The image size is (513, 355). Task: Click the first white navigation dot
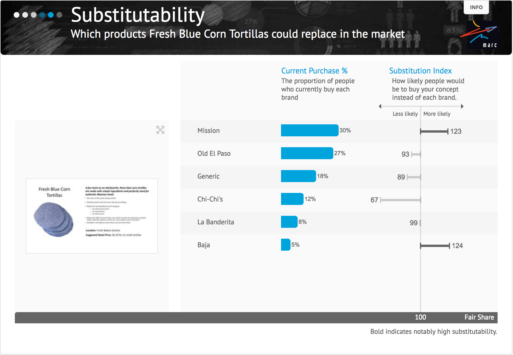pos(17,15)
